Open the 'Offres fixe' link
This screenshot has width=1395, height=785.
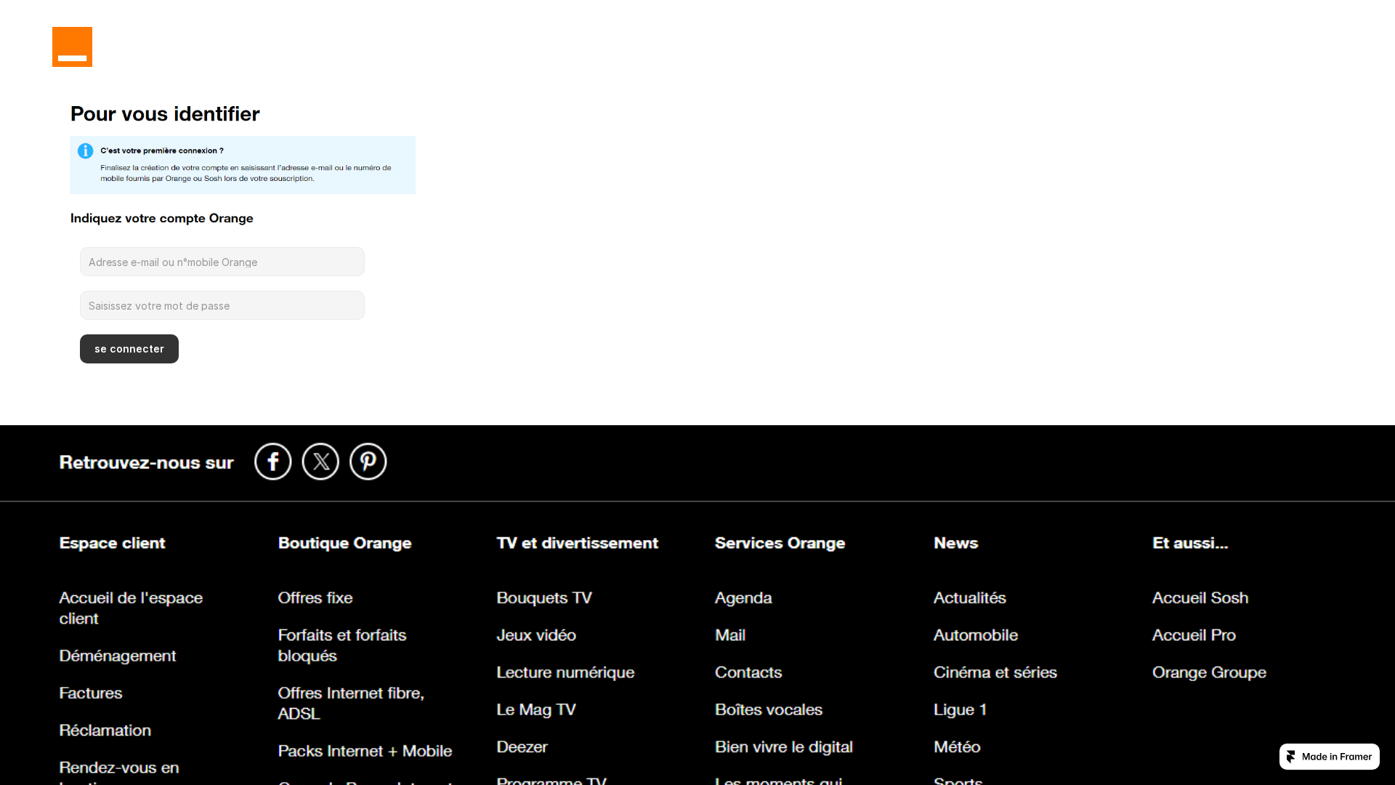(x=315, y=597)
